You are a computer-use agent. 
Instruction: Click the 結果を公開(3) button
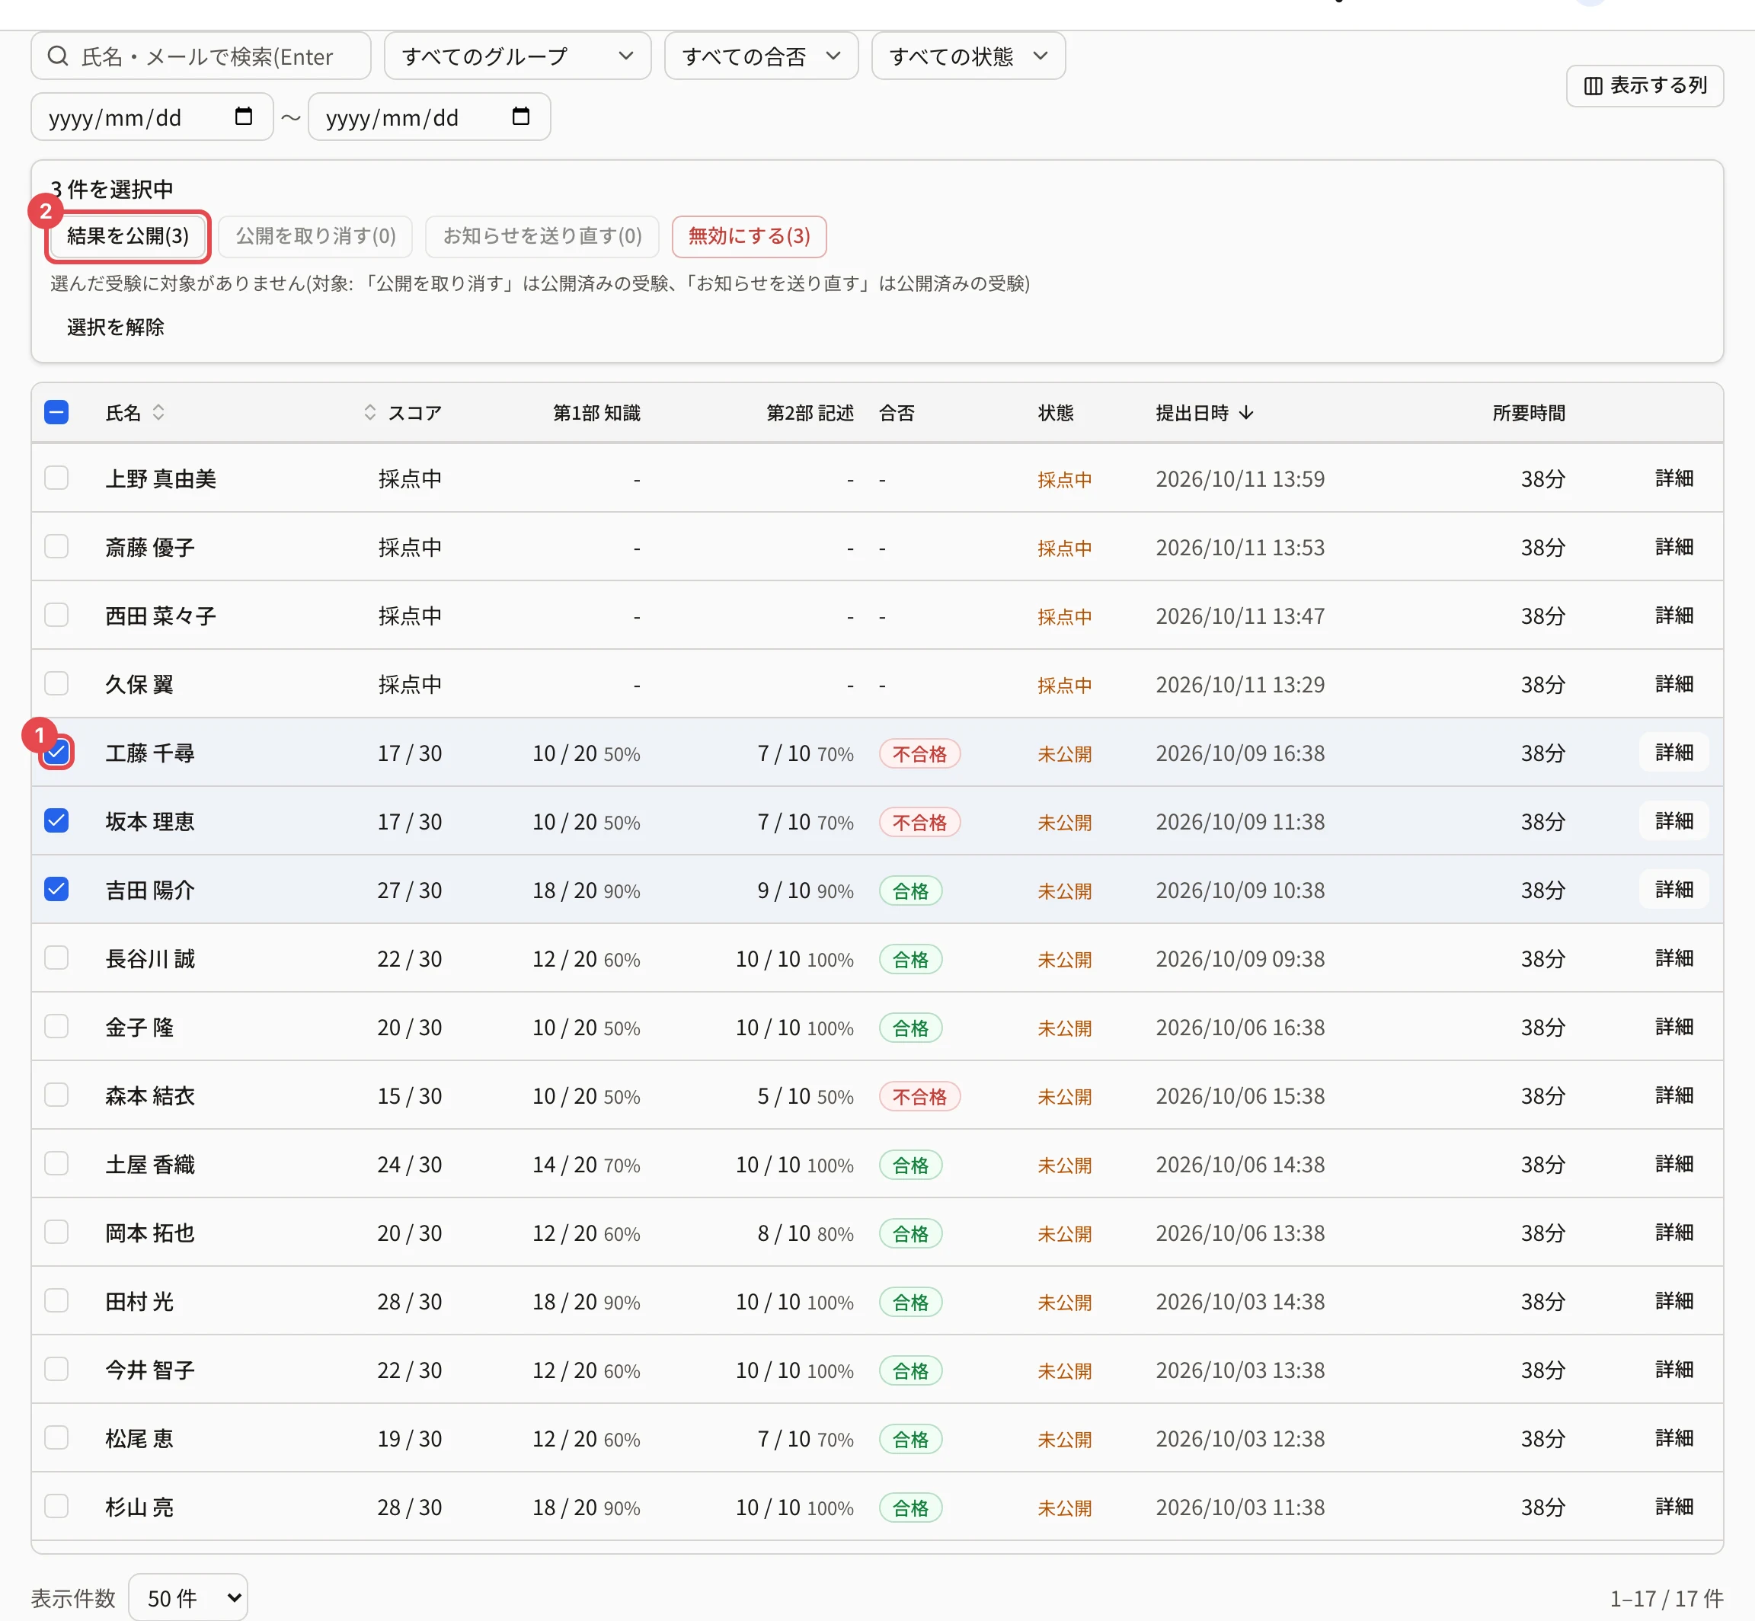tap(128, 236)
